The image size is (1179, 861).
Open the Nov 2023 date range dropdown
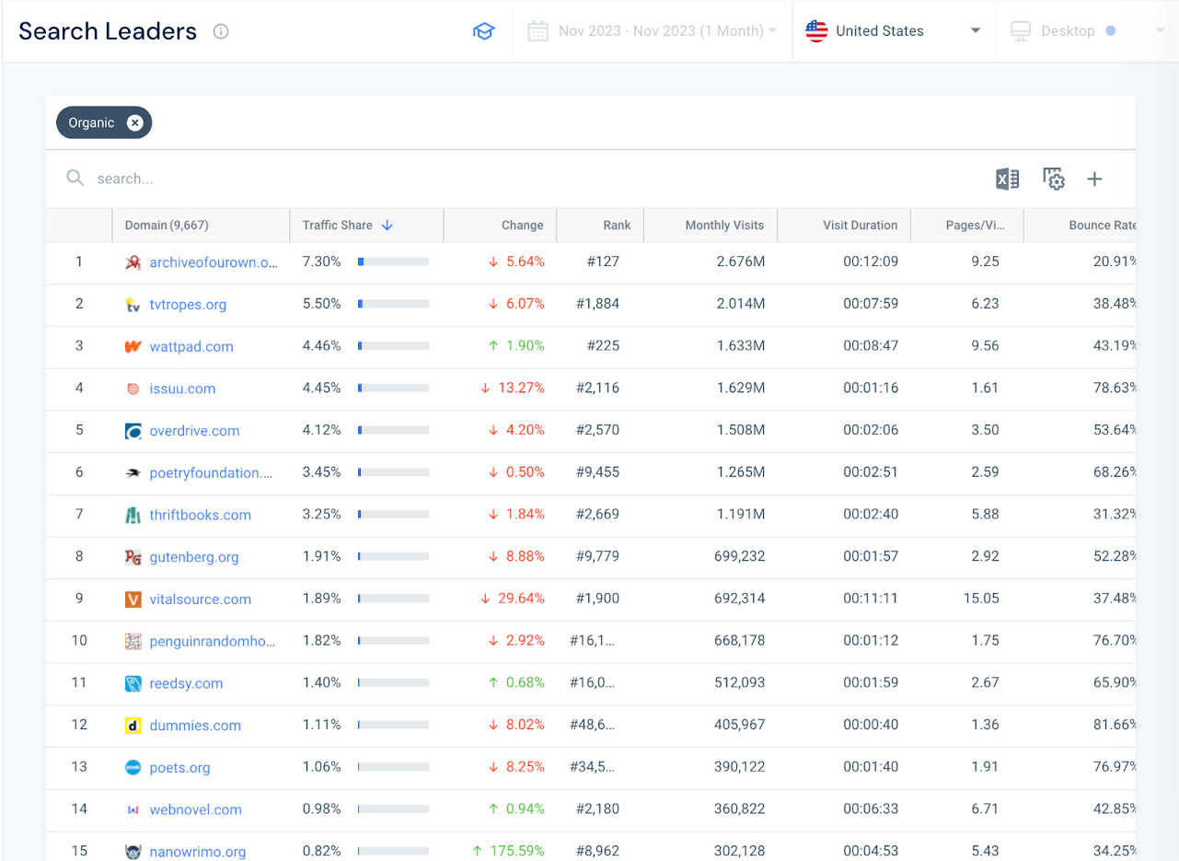pyautogui.click(x=653, y=31)
